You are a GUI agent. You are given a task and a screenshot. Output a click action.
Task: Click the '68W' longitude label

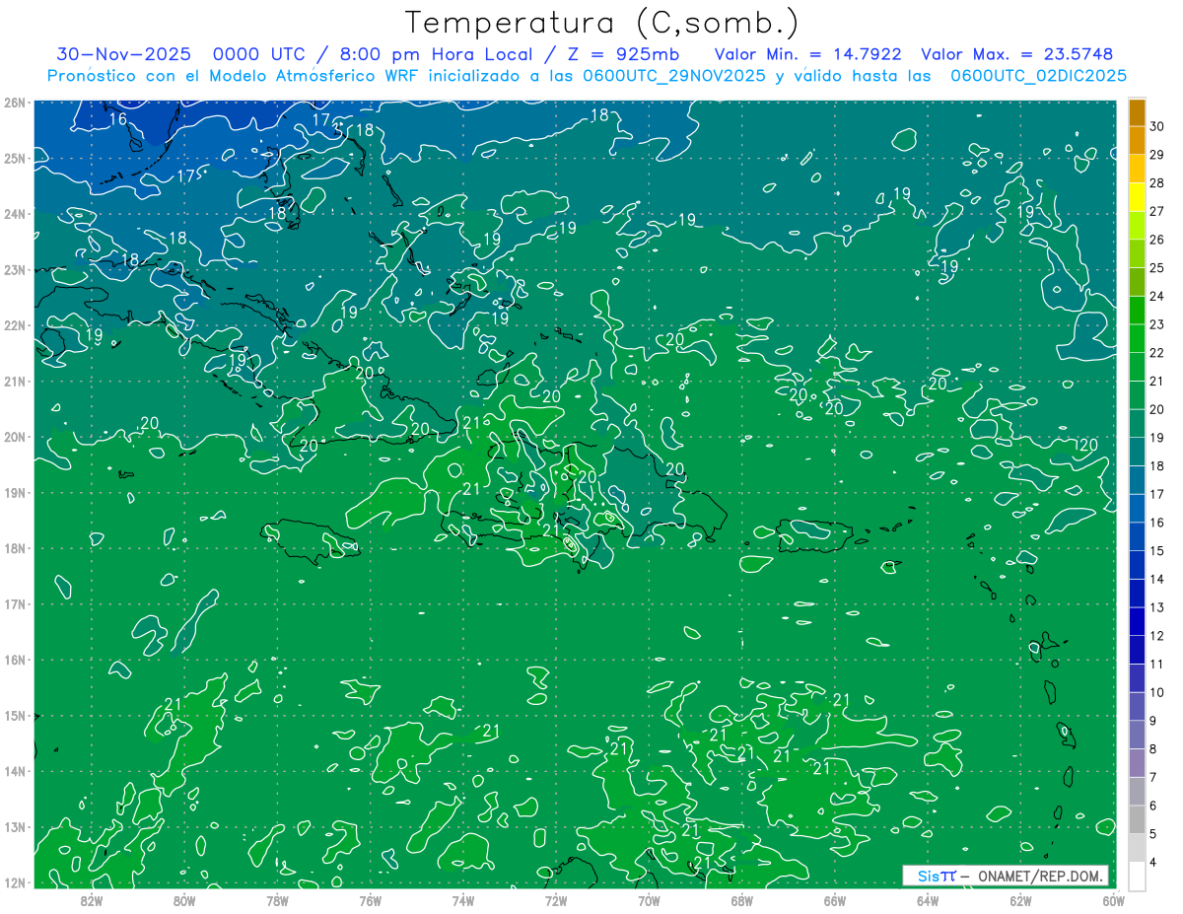(x=741, y=900)
